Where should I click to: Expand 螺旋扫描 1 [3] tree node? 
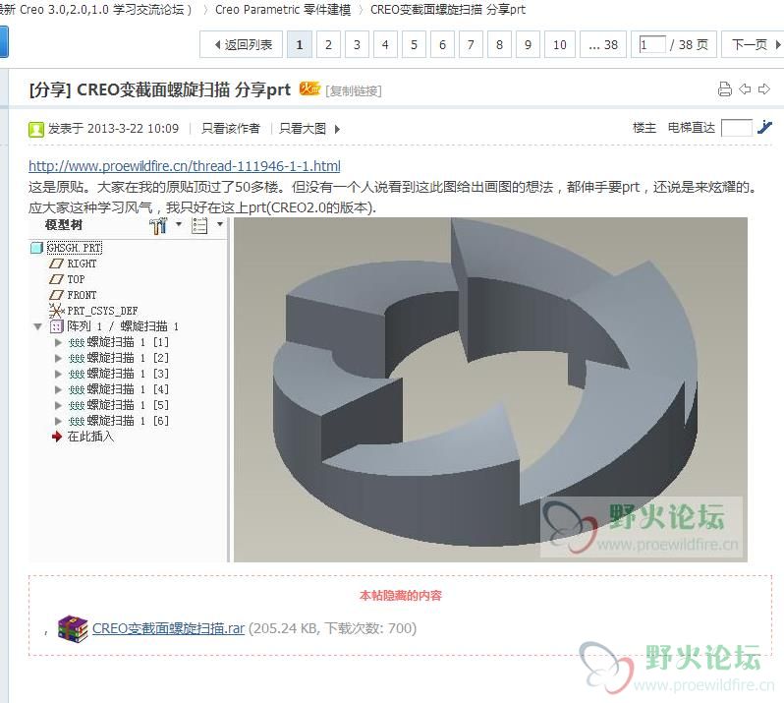coord(58,374)
